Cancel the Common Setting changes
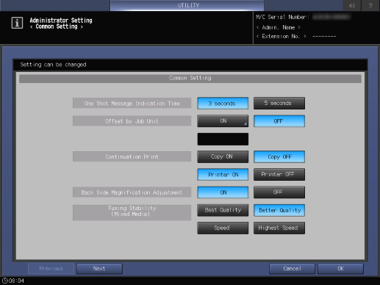Screen dimensions: 380x285 292,269
